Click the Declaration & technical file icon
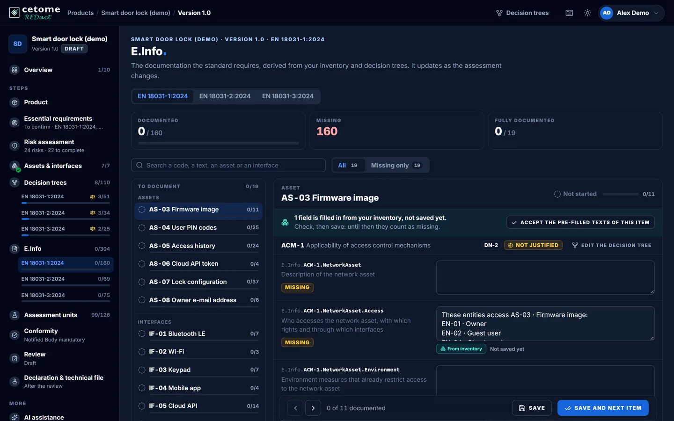674x421 pixels. coord(15,382)
